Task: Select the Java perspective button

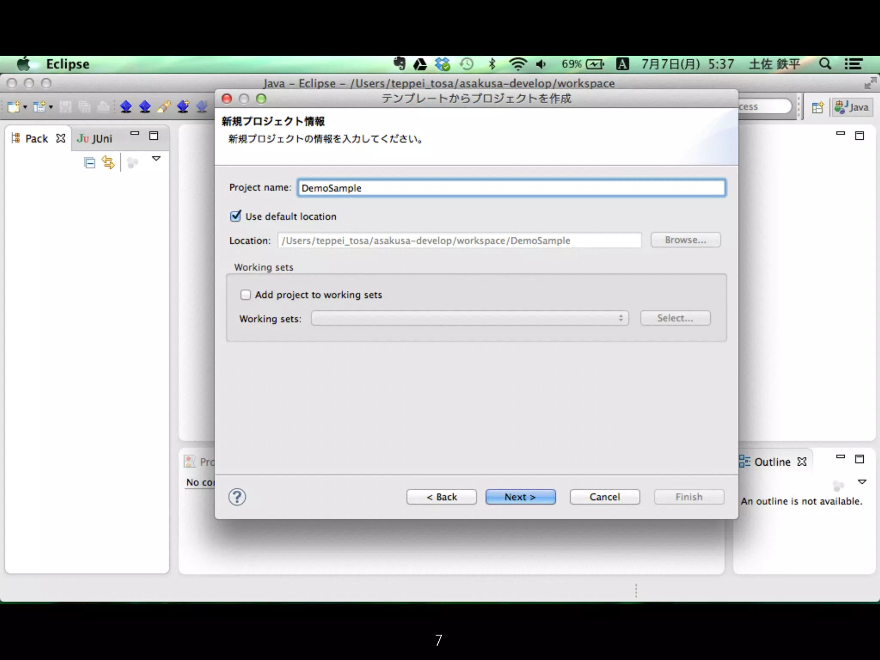Action: (852, 107)
